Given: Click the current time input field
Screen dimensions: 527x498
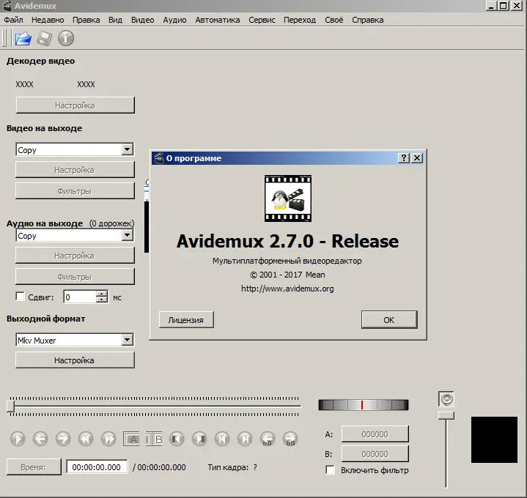Looking at the screenshot, I should tap(97, 467).
